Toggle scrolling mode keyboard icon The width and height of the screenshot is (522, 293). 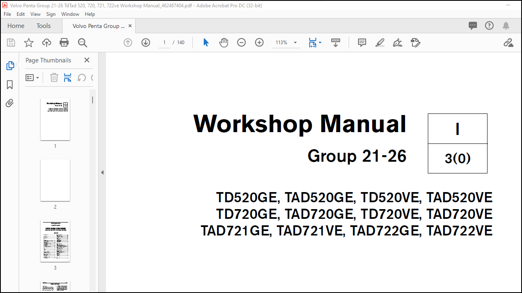click(336, 43)
